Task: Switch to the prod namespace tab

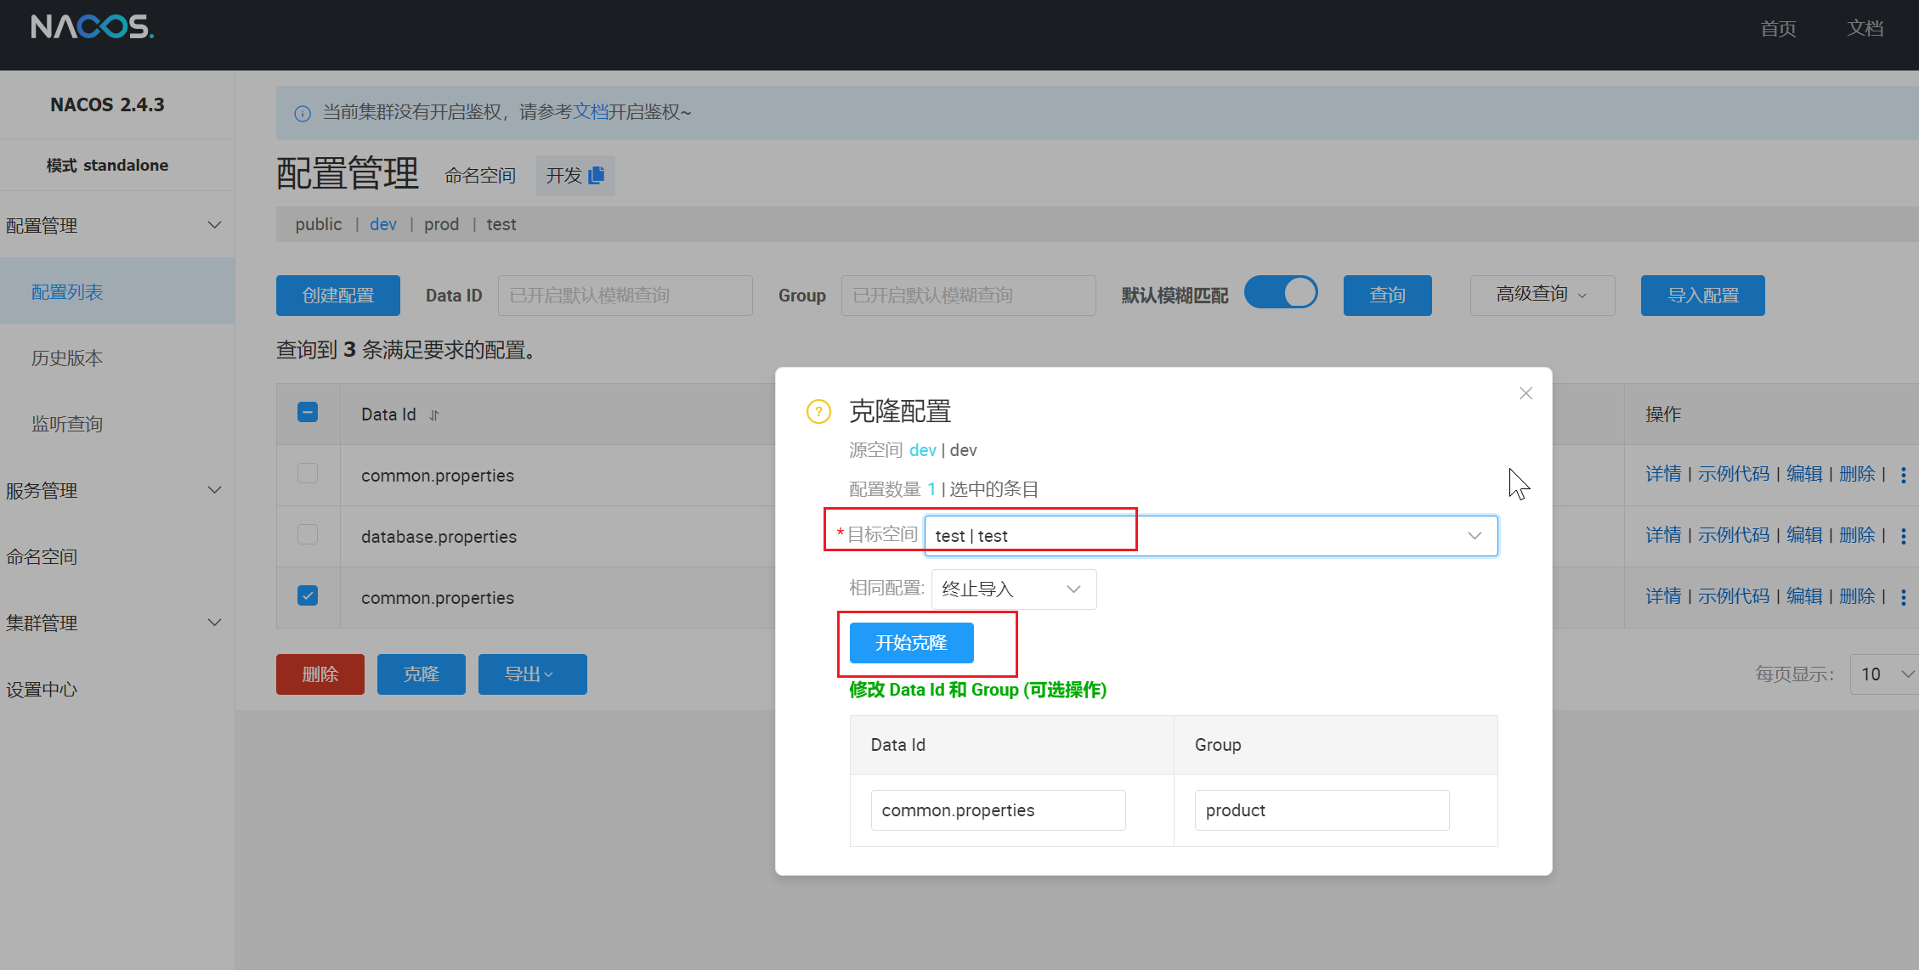Action: (441, 224)
